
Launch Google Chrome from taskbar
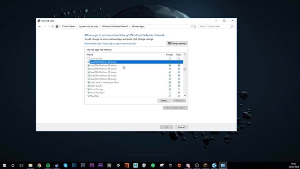tap(39, 165)
